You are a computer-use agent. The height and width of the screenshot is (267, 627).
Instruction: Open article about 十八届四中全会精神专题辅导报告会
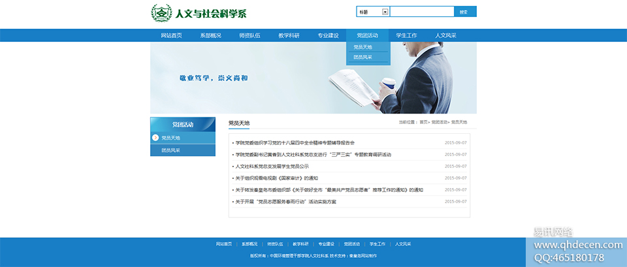pyautogui.click(x=295, y=143)
